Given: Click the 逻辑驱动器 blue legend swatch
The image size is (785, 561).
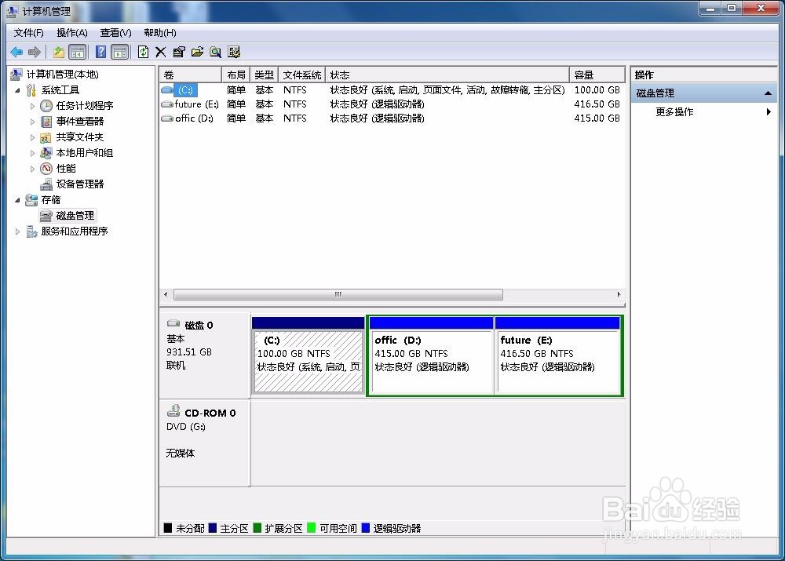Looking at the screenshot, I should point(366,528).
